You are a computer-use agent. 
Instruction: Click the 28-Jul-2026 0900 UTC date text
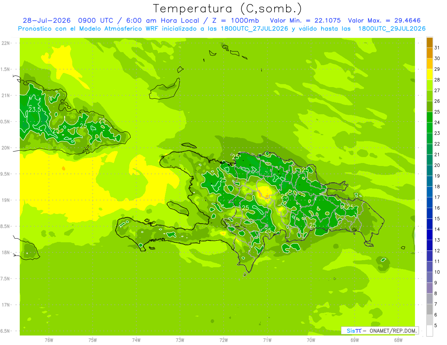point(65,20)
